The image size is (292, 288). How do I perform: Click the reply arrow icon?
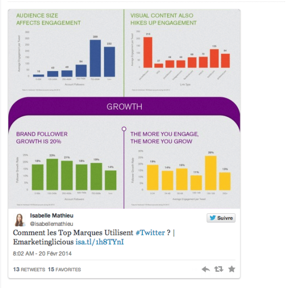point(206,269)
